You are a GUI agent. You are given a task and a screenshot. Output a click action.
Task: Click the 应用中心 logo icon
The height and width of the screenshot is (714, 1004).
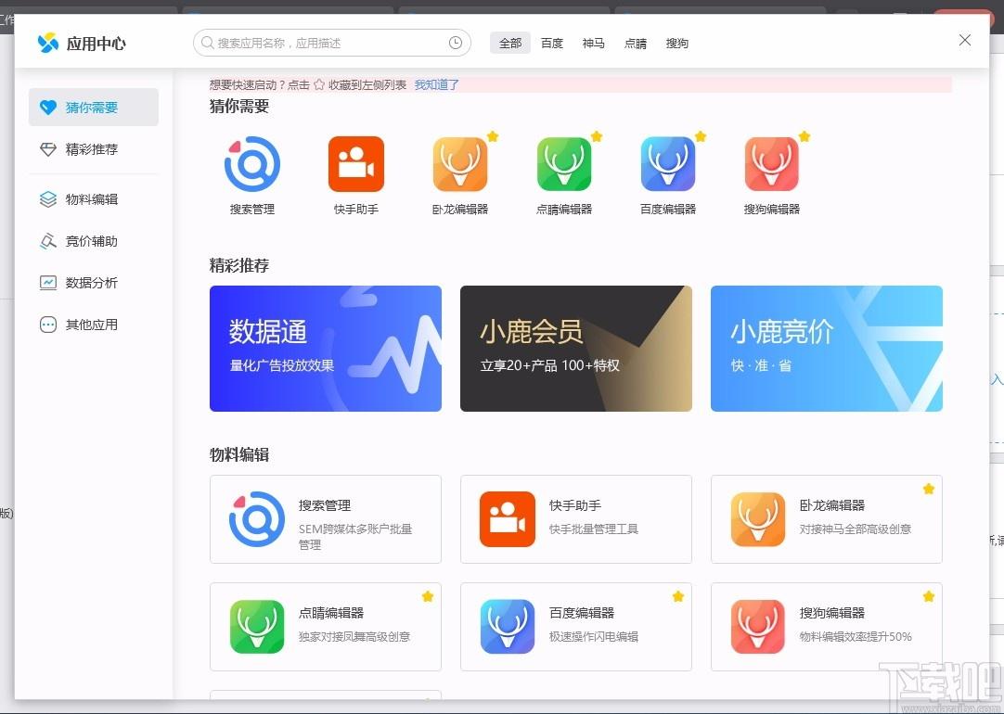coord(48,43)
